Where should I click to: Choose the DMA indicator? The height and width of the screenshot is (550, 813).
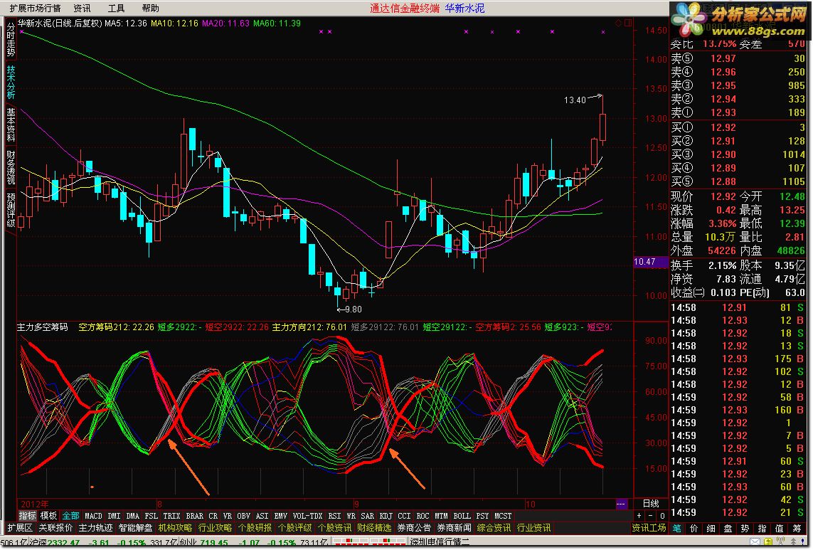click(x=133, y=516)
